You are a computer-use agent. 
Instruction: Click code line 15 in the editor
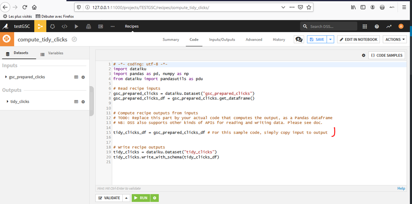coord(220,133)
